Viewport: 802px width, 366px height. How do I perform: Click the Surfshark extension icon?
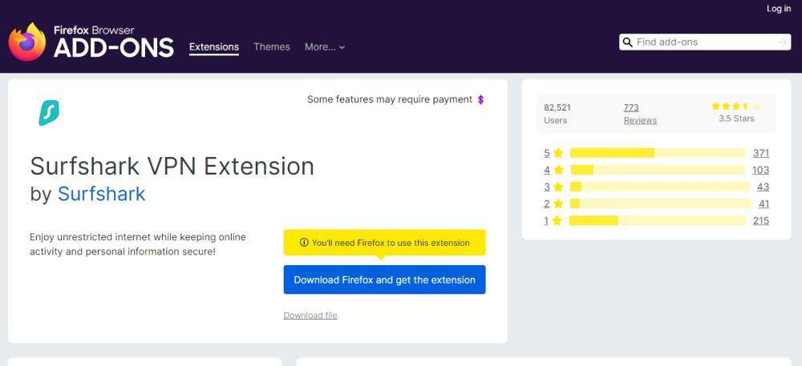(x=49, y=113)
